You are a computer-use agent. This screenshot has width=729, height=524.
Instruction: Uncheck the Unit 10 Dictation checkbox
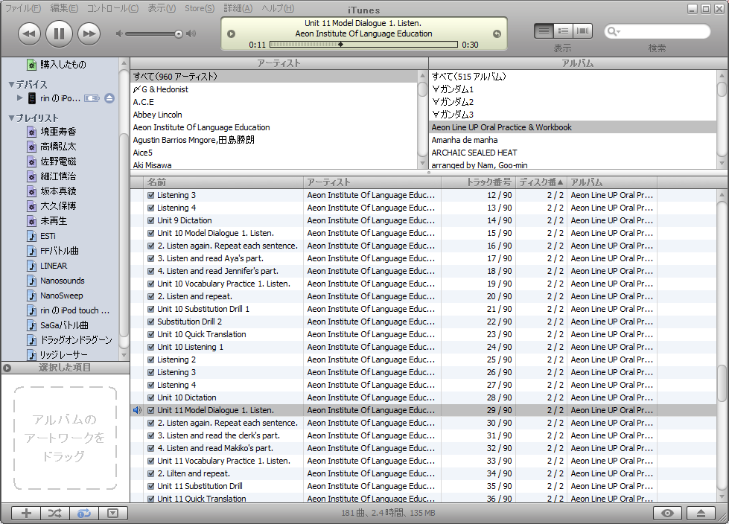click(x=151, y=397)
